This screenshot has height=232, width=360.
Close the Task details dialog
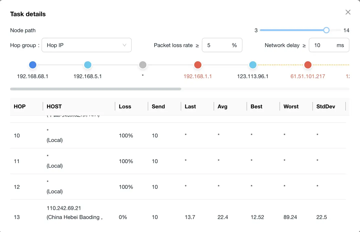click(348, 12)
